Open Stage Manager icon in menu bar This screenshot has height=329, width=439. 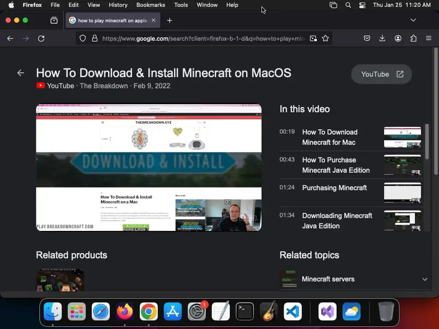point(333,5)
